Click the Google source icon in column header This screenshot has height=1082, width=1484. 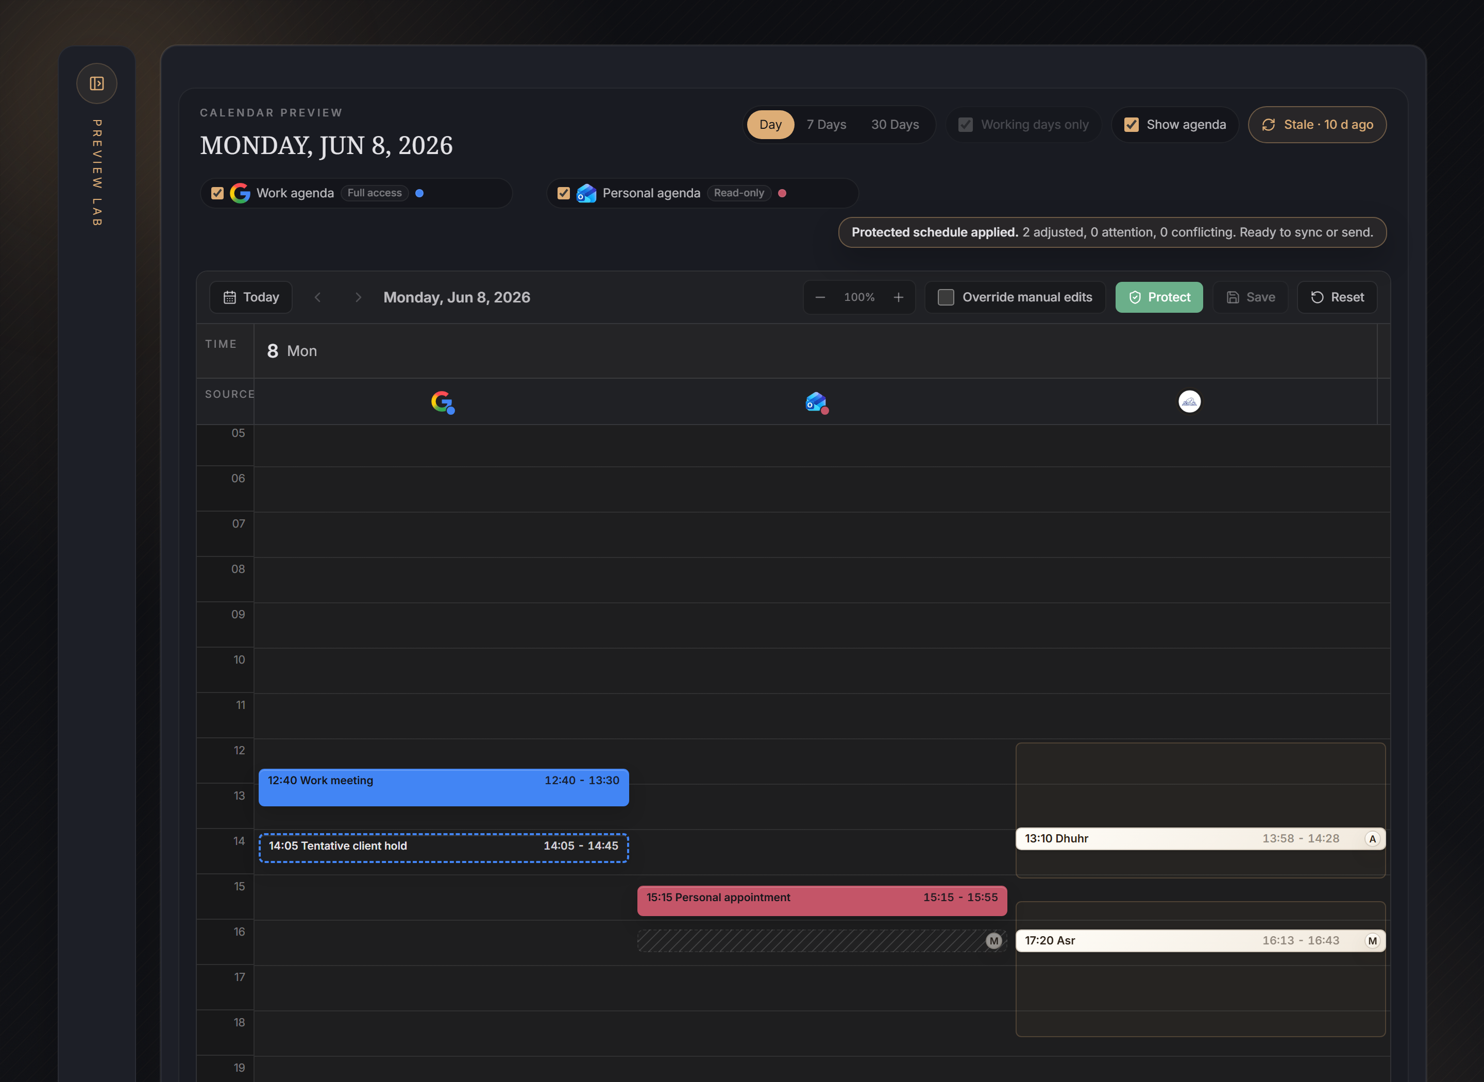tap(443, 401)
